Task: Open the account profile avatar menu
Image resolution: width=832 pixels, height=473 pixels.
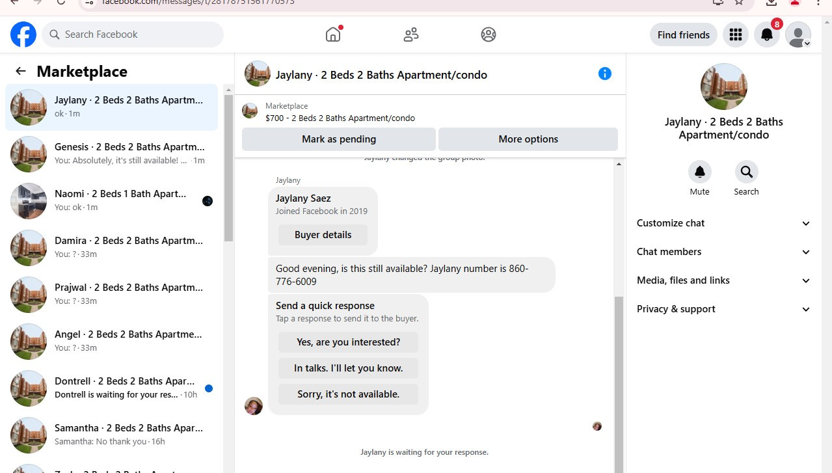Action: [x=798, y=34]
